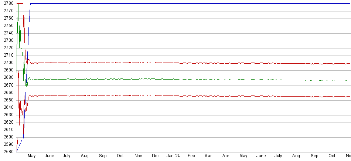Select the Nov month label on the x-axis
The width and height of the screenshot is (351, 161).
tap(138, 156)
